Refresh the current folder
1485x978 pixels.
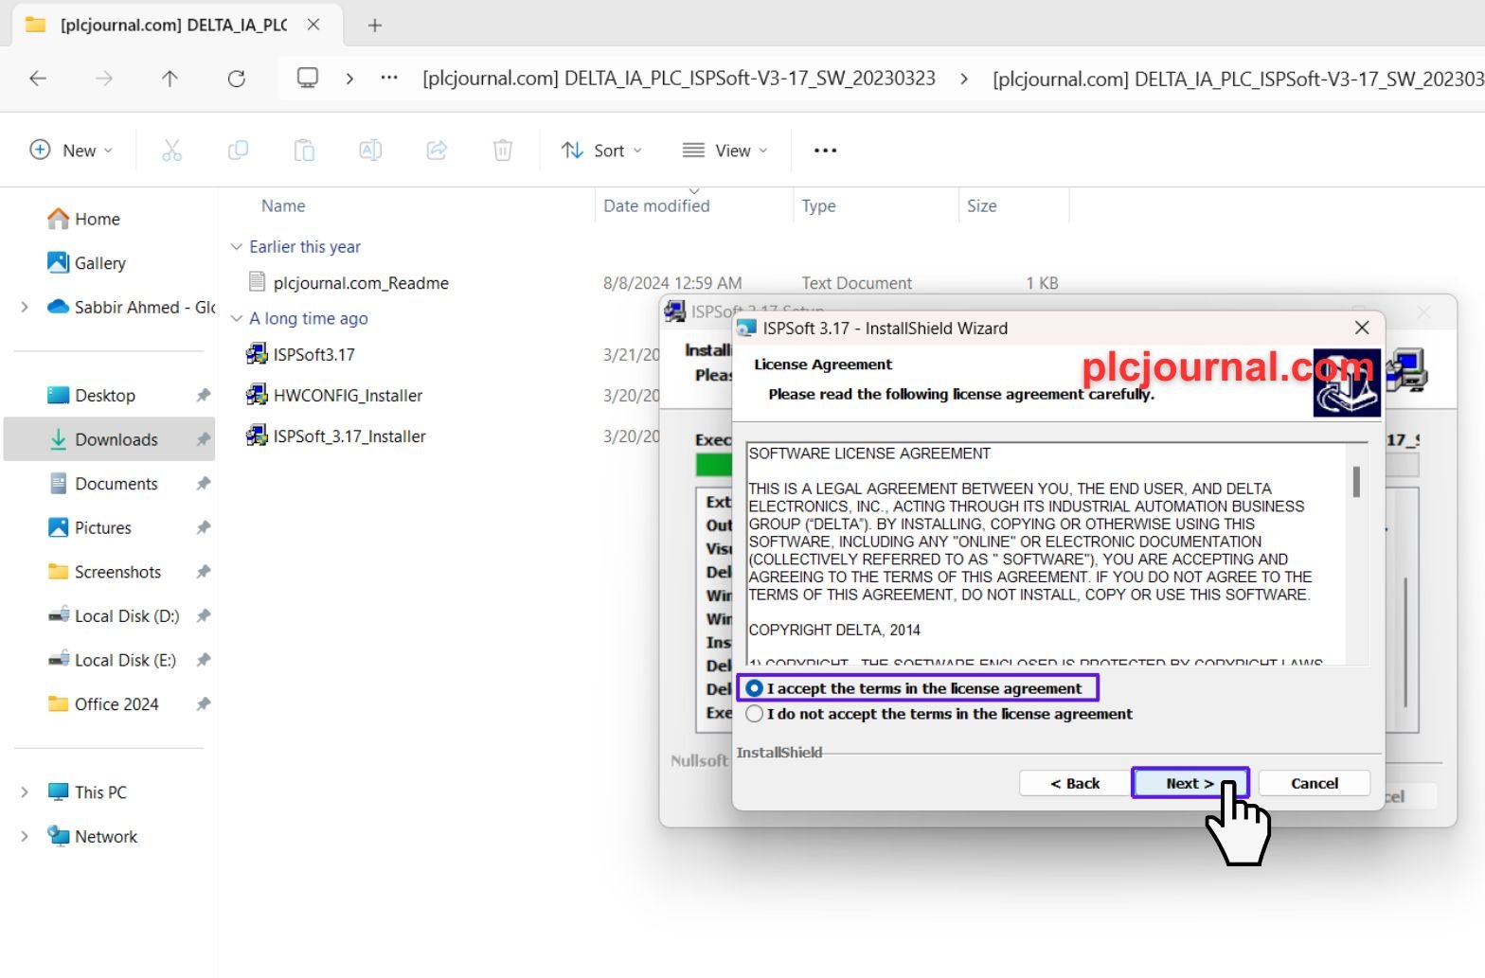tap(237, 79)
